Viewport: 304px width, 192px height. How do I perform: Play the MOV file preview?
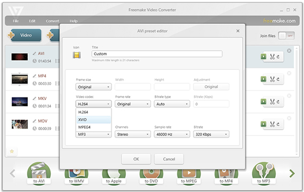263,124
